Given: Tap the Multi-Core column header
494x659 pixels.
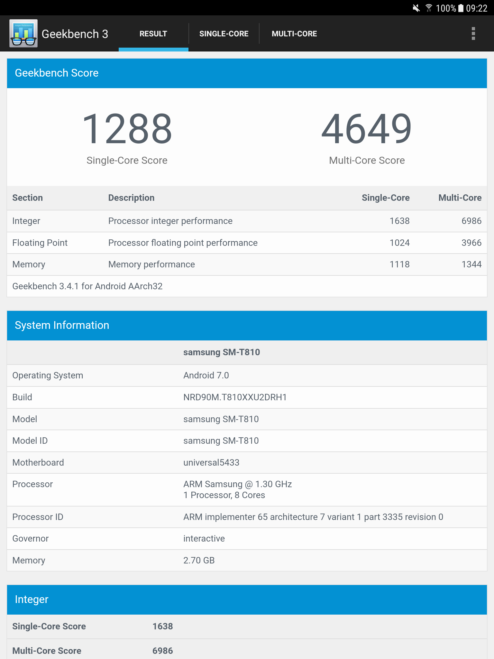Looking at the screenshot, I should [460, 198].
